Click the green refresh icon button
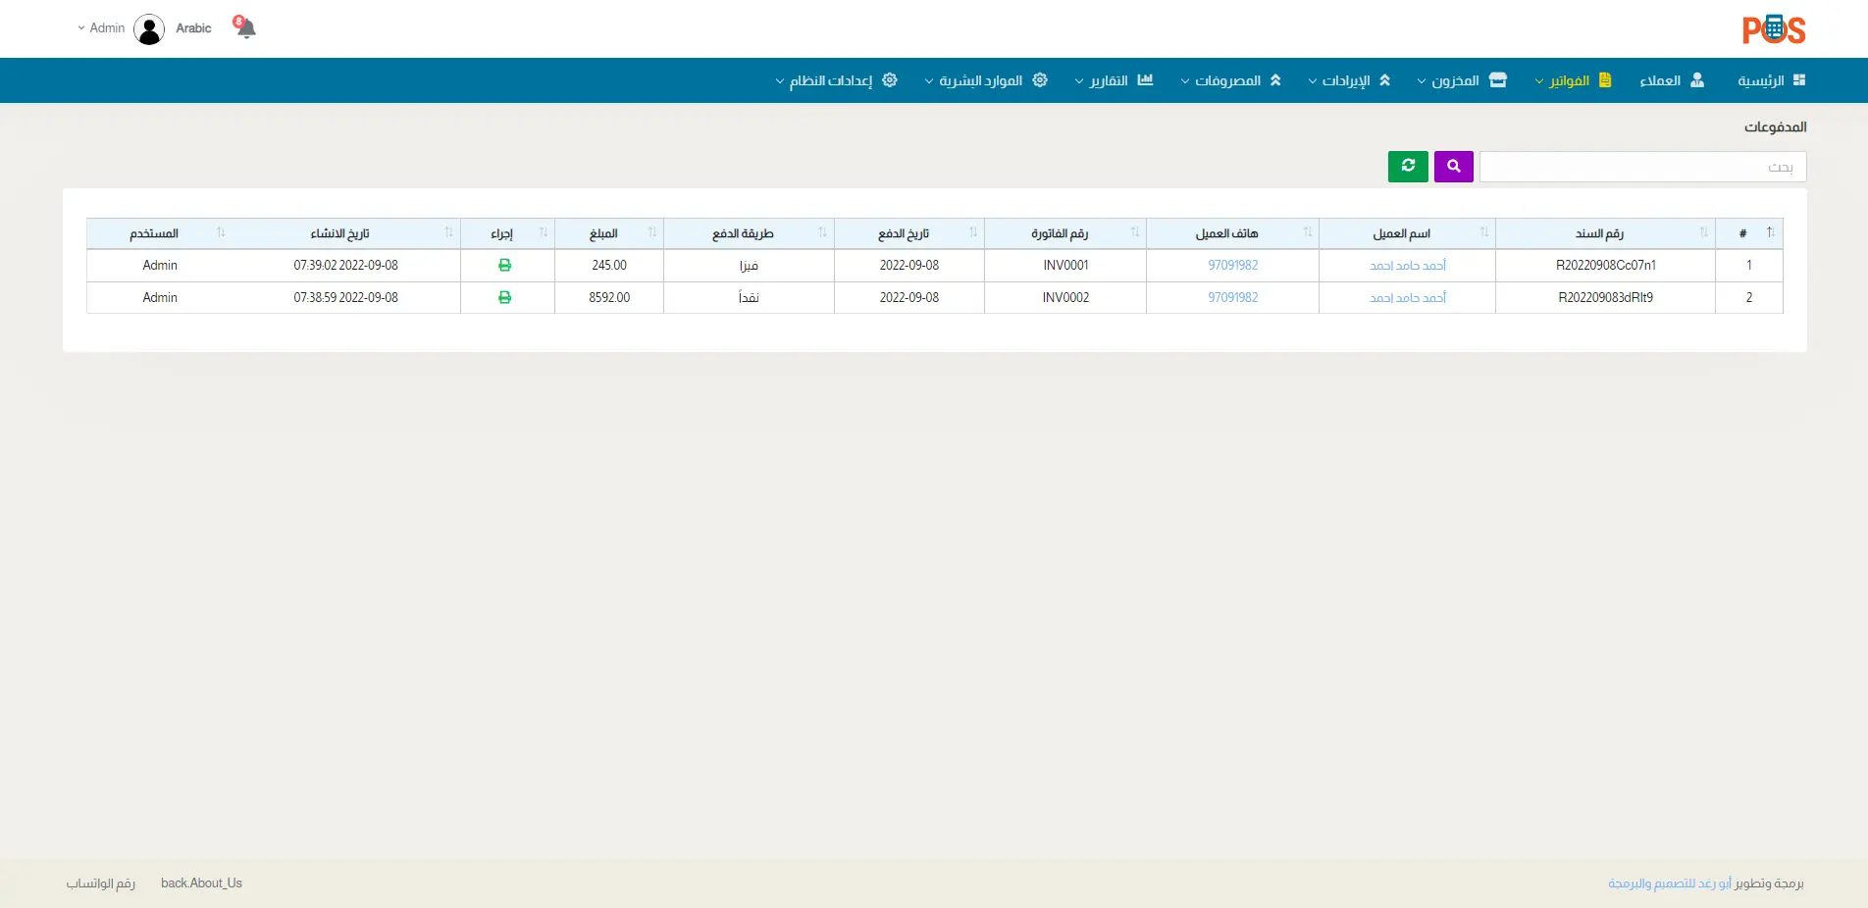1868x908 pixels. [1408, 167]
